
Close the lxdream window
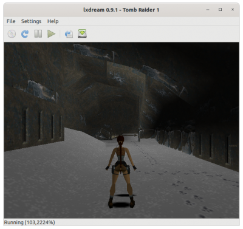pyautogui.click(x=233, y=10)
